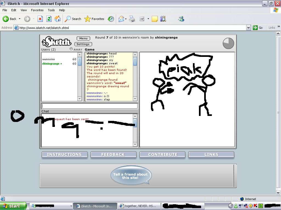281x210 pixels.
Task: Refresh the iSketch page
Action: [49, 19]
